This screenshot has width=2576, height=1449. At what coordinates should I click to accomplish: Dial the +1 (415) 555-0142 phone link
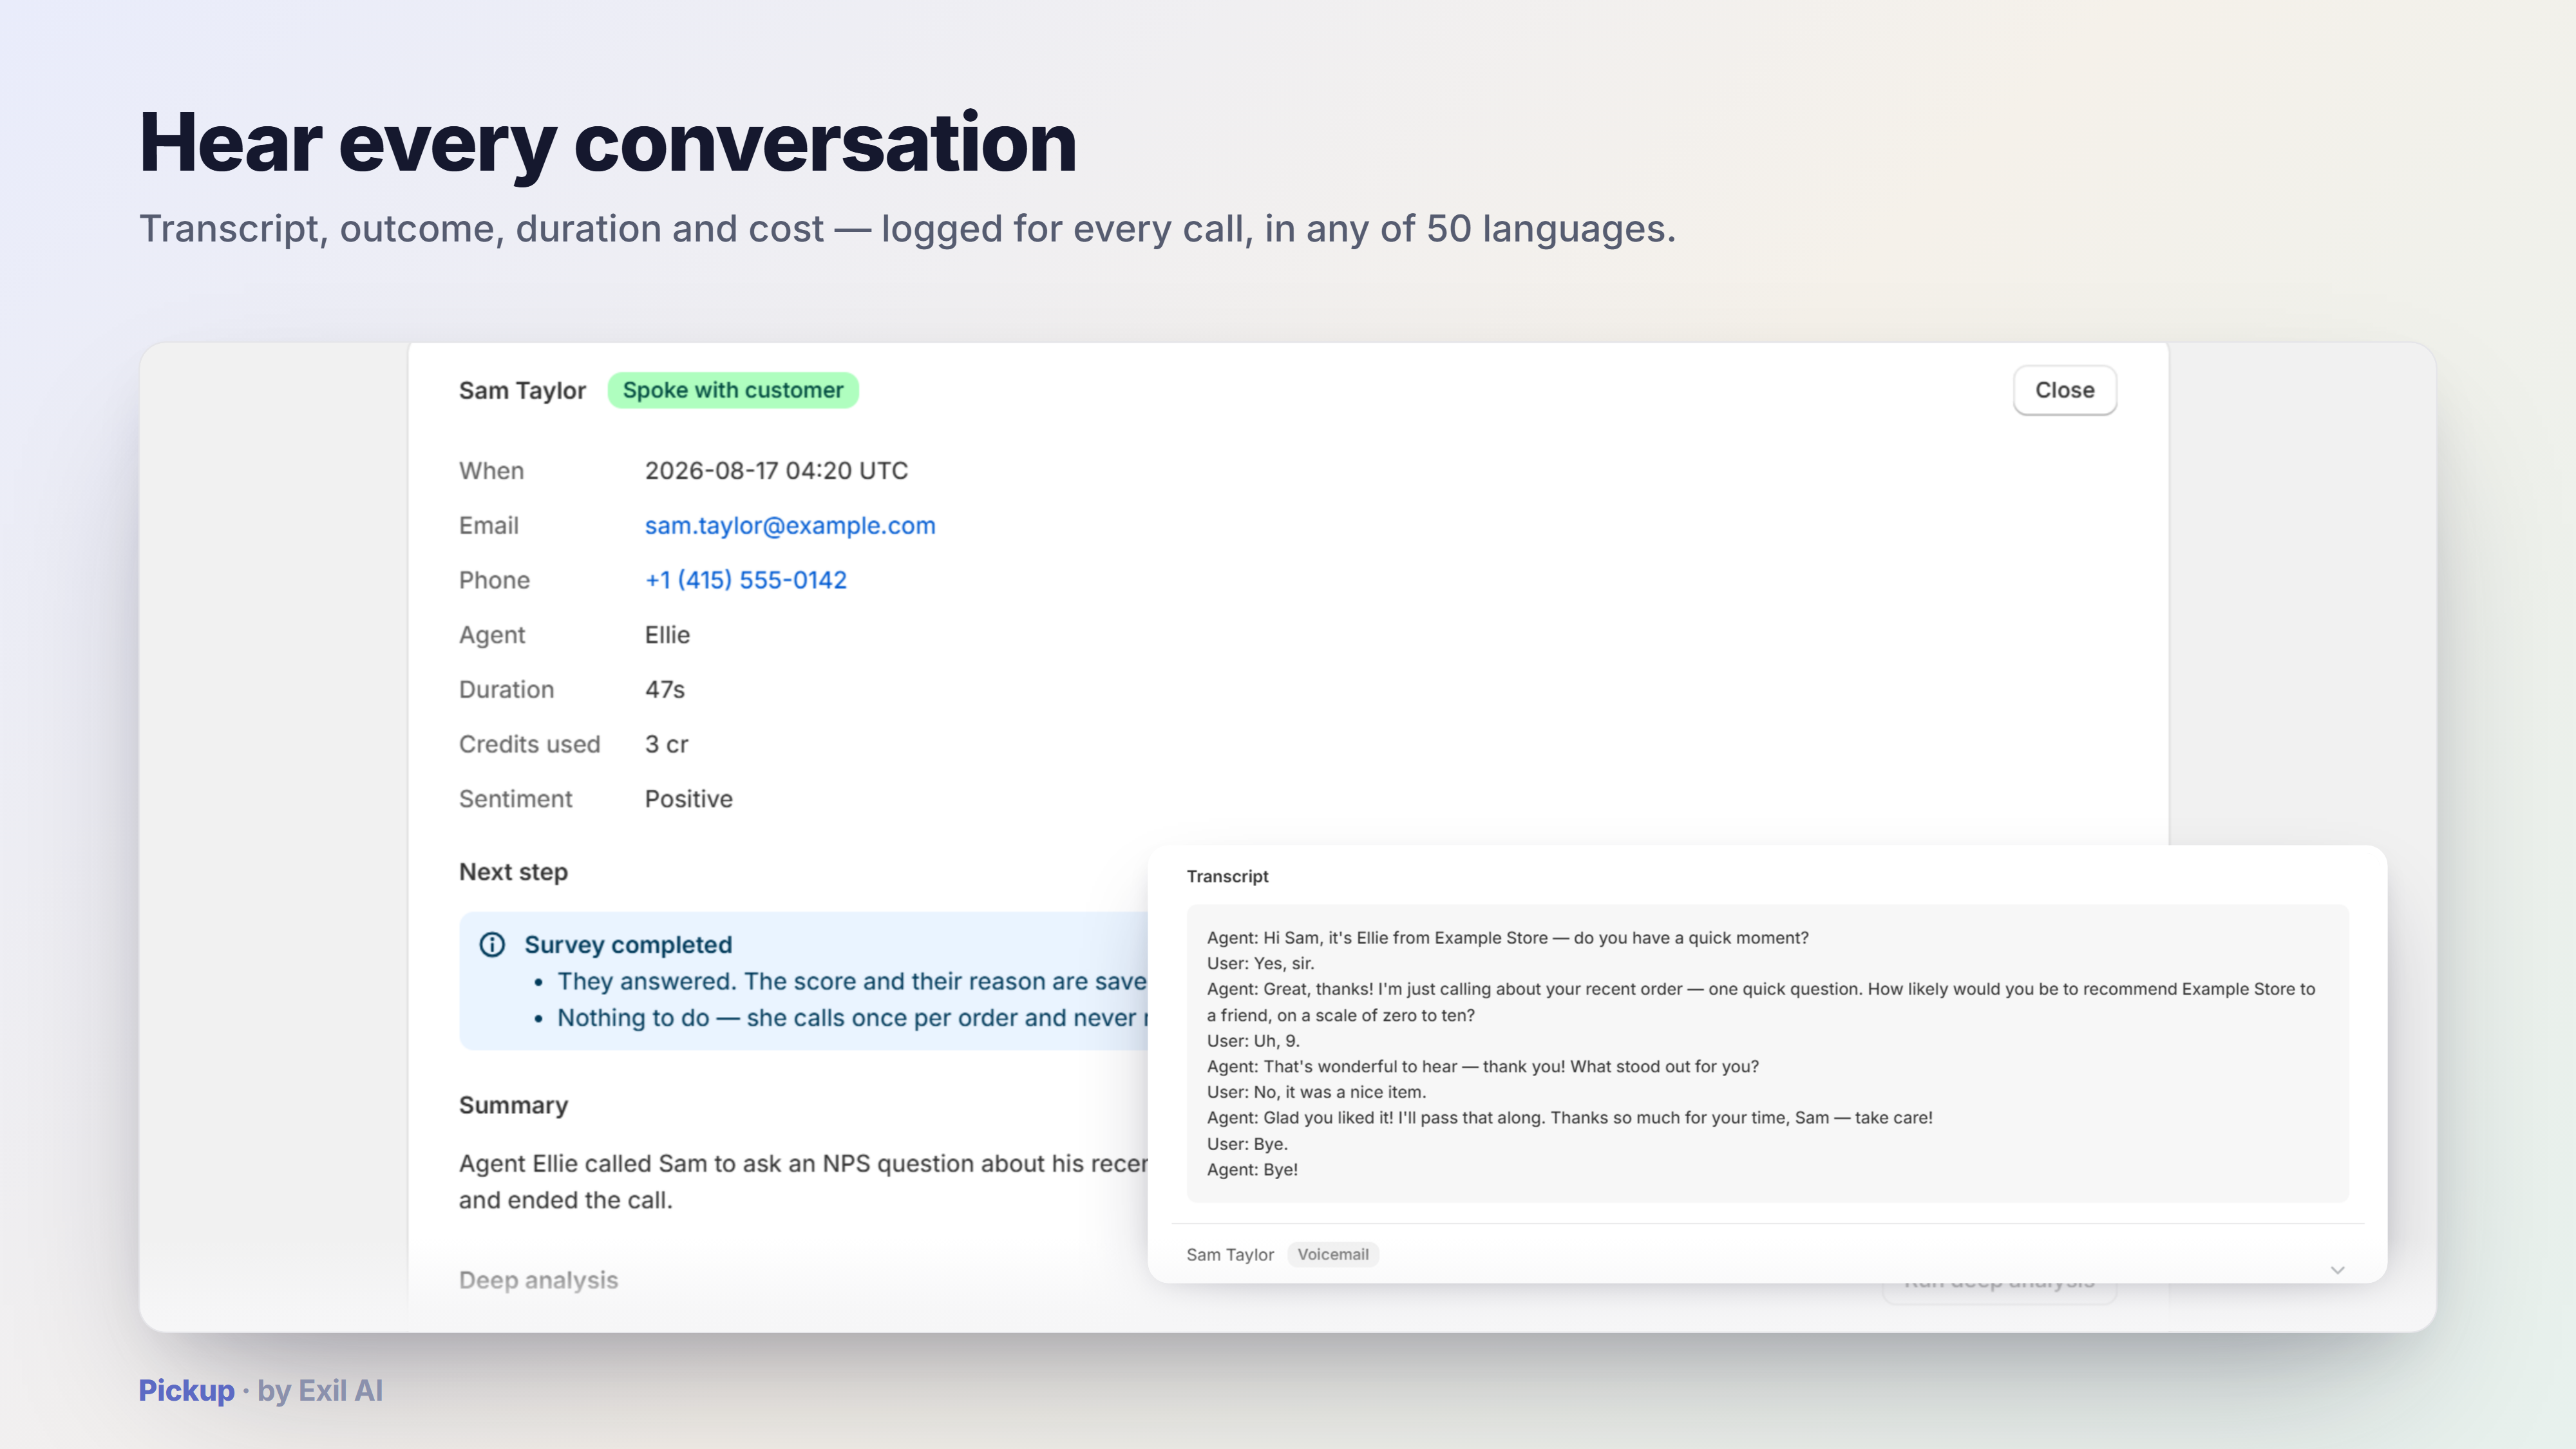click(746, 580)
